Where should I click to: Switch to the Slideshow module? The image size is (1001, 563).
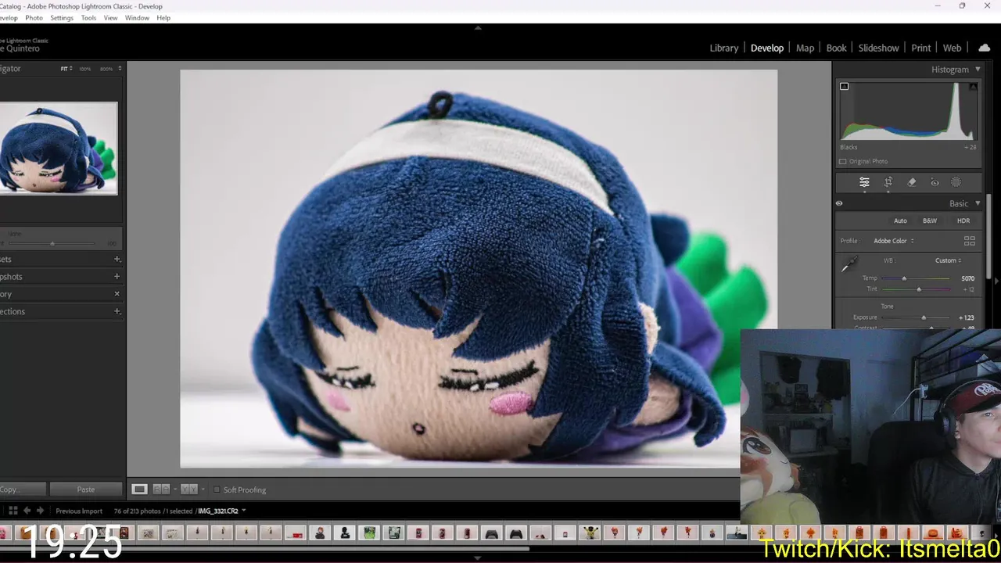[879, 48]
